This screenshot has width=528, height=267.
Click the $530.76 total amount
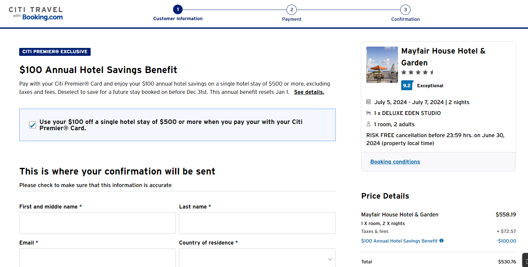507,262
